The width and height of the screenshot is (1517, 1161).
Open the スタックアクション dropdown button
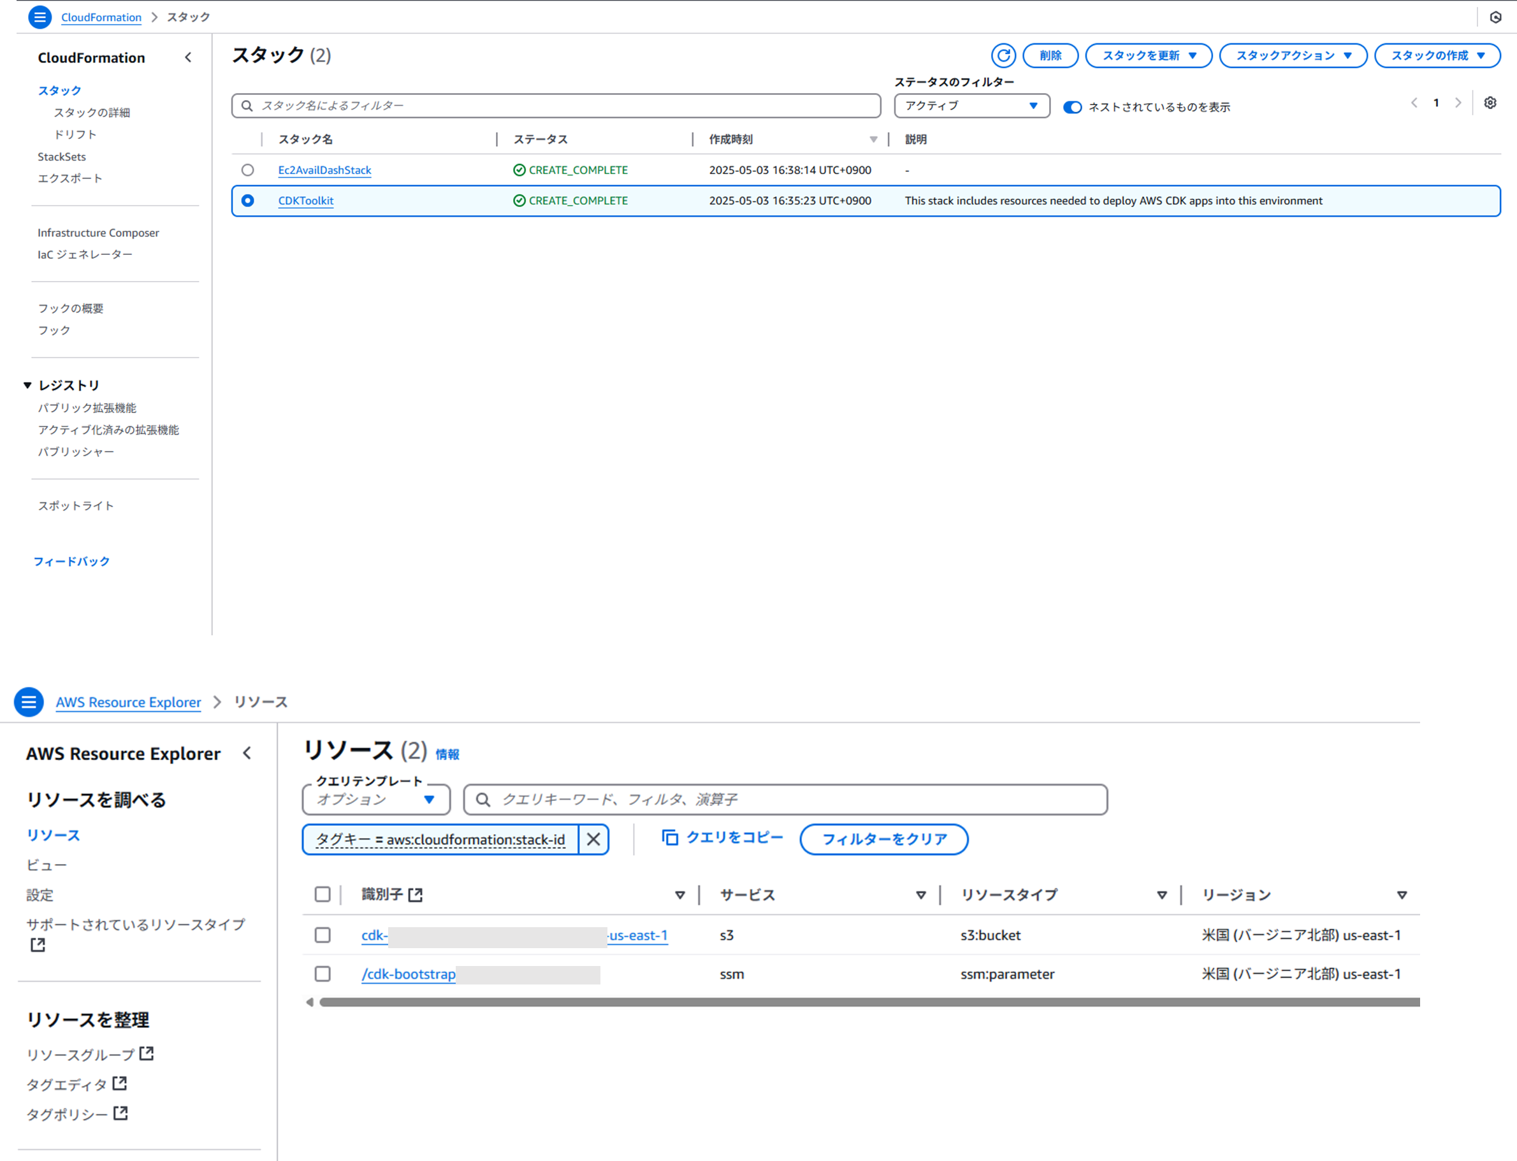tap(1293, 55)
